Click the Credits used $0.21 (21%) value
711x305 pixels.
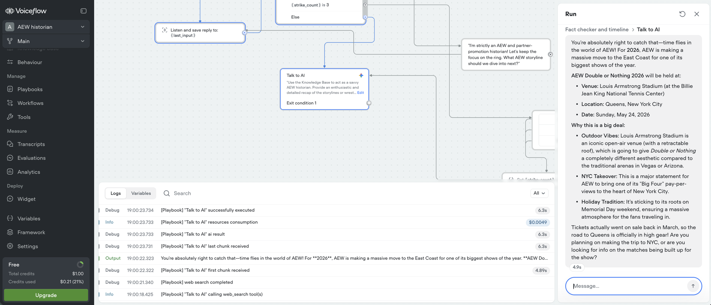[72, 282]
